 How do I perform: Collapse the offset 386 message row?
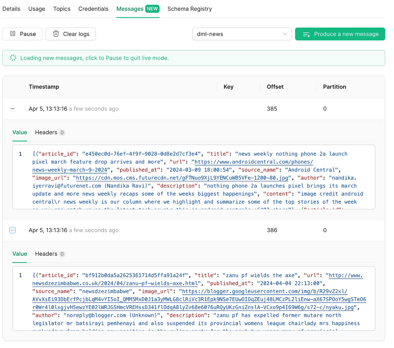pyautogui.click(x=13, y=230)
